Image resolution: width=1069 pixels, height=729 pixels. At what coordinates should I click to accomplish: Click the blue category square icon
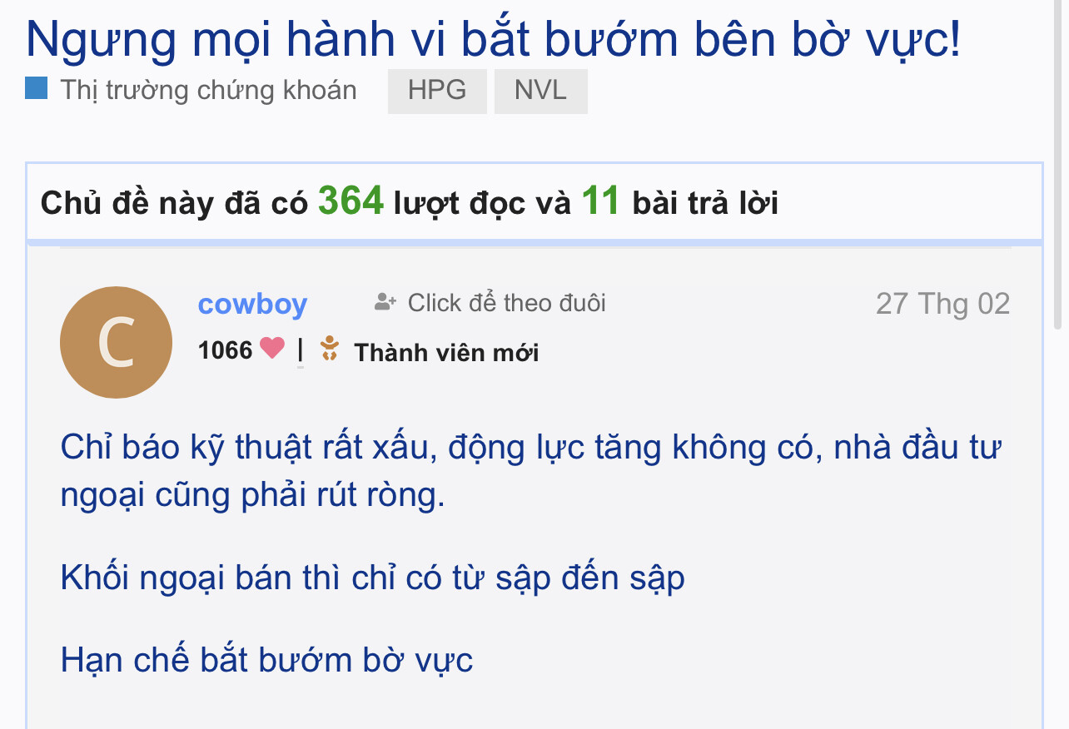tap(37, 88)
